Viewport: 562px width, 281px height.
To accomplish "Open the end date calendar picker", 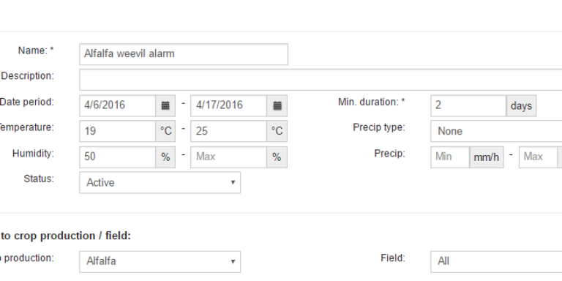I will tap(277, 105).
